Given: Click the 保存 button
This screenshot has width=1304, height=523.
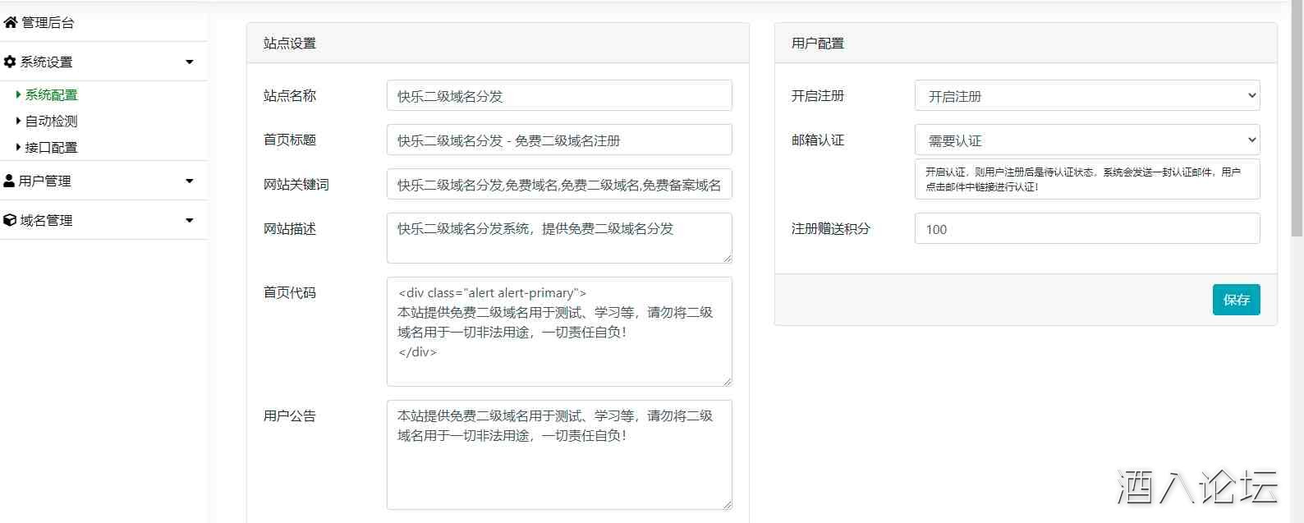Looking at the screenshot, I should 1236,300.
